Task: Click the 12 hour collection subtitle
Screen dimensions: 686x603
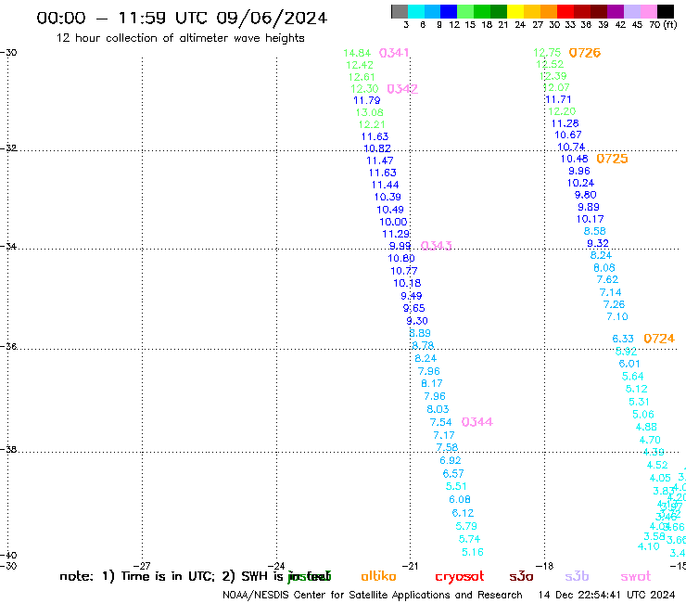Action: pos(180,38)
